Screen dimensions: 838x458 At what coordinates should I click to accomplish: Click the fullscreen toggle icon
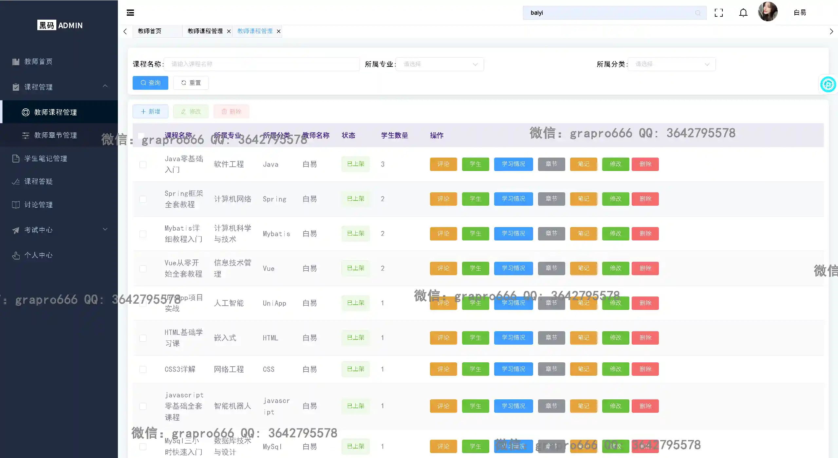point(718,13)
